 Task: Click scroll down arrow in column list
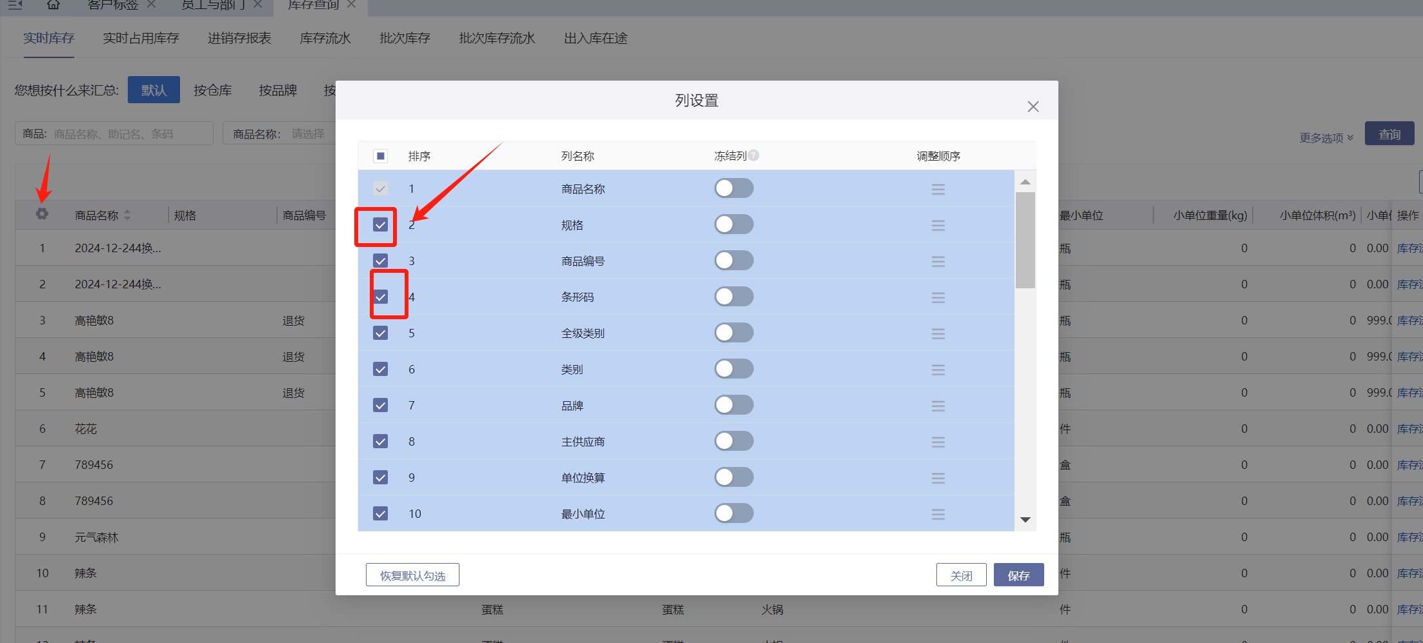pyautogui.click(x=1025, y=520)
